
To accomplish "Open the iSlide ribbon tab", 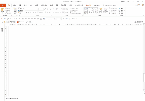I will click(71, 5).
